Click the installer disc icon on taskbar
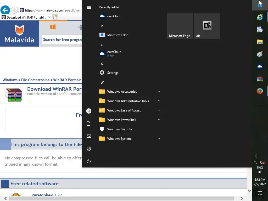The image size is (268, 201). coord(260,29)
